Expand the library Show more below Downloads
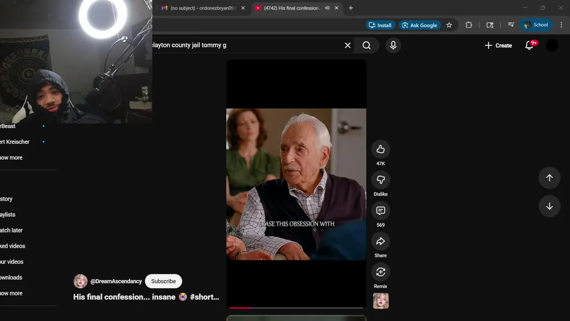The width and height of the screenshot is (570, 321). pos(11,293)
